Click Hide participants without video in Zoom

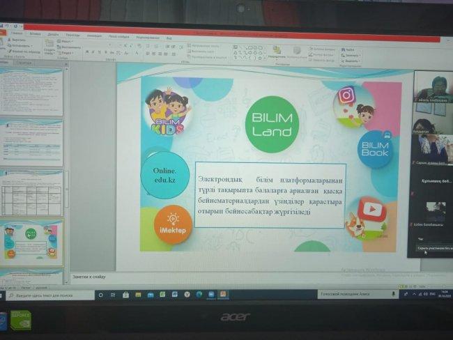(434, 248)
